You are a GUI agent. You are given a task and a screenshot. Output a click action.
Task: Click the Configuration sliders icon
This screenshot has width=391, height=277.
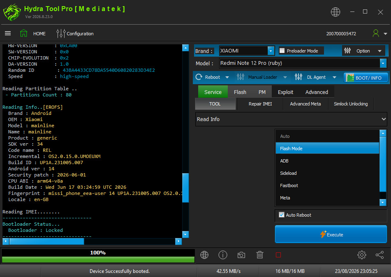coord(61,33)
